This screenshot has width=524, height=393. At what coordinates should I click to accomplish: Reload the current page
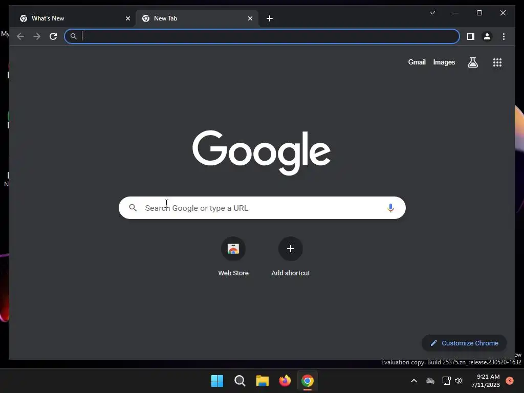click(x=53, y=36)
